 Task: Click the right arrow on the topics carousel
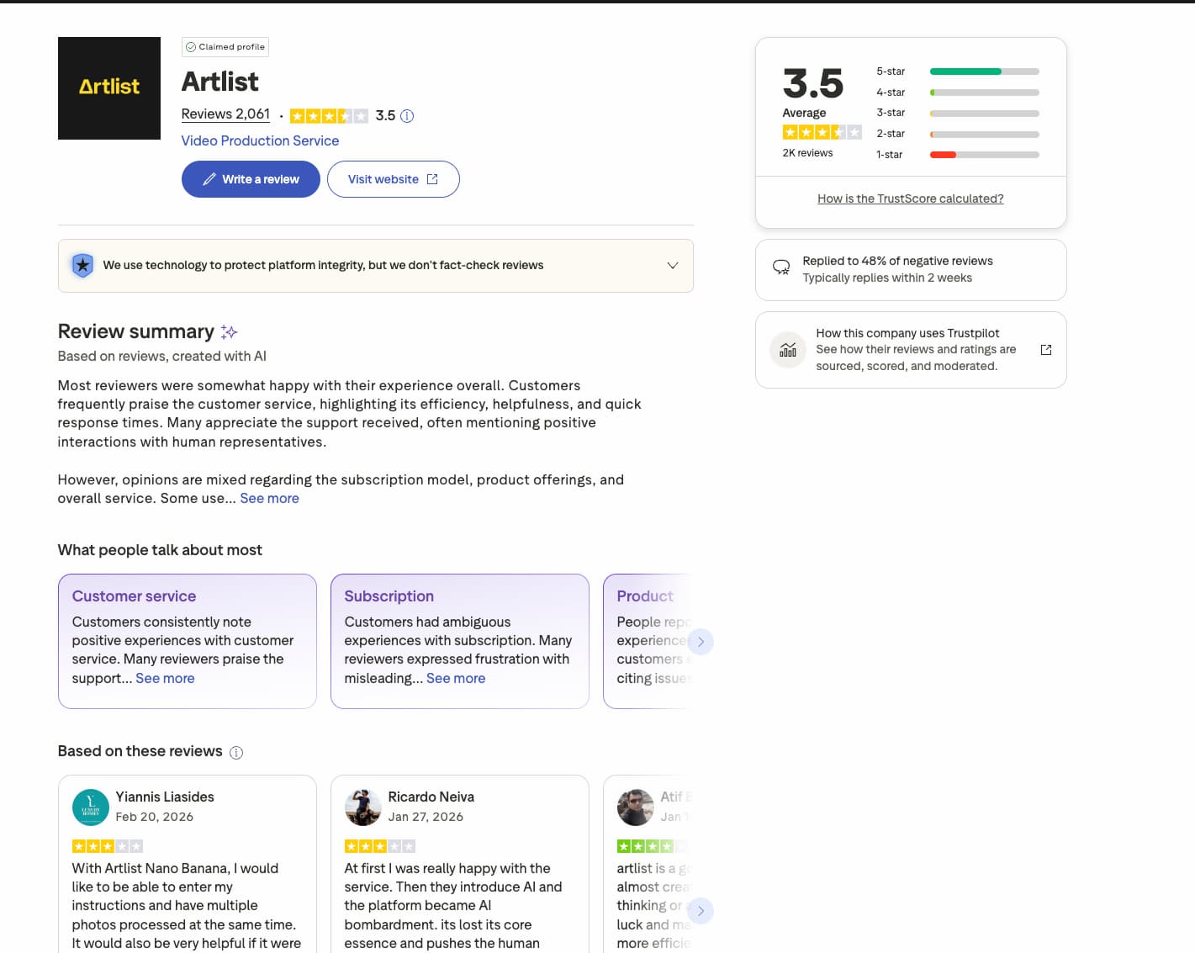tap(701, 641)
